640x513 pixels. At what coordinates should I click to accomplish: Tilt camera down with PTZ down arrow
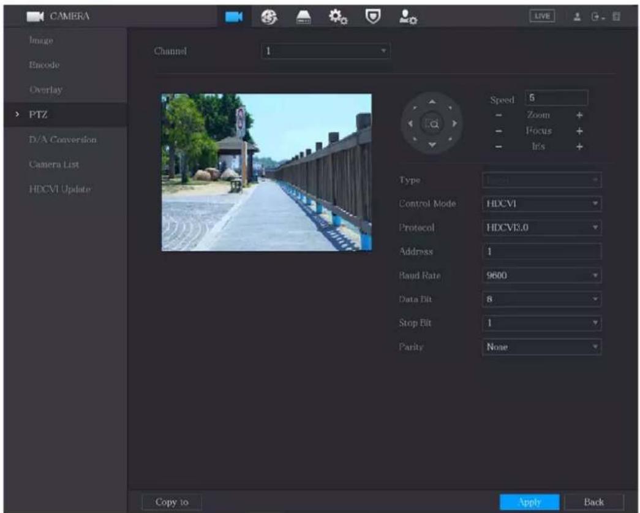click(432, 145)
